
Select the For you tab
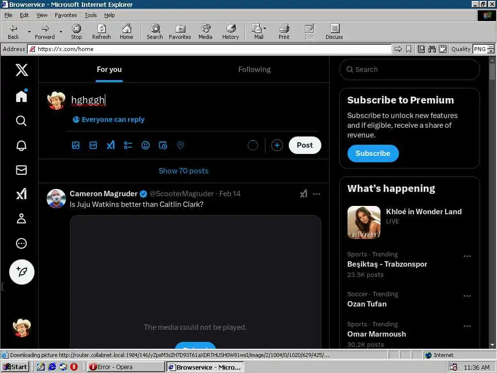pyautogui.click(x=109, y=69)
